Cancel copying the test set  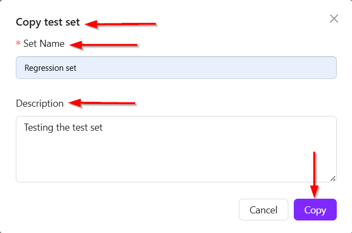coord(263,210)
